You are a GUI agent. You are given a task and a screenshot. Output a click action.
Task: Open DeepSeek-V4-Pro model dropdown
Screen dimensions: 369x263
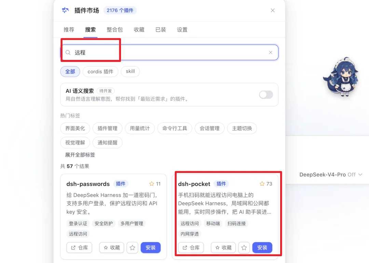point(331,175)
